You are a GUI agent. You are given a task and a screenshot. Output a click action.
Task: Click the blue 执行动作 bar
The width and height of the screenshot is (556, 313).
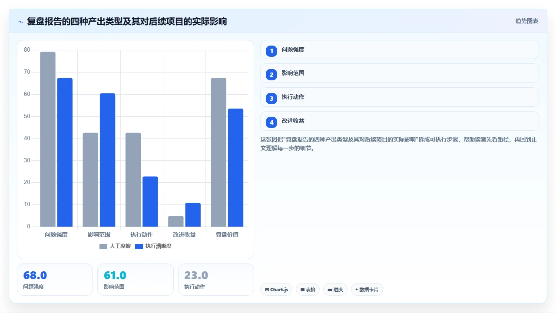(x=150, y=202)
